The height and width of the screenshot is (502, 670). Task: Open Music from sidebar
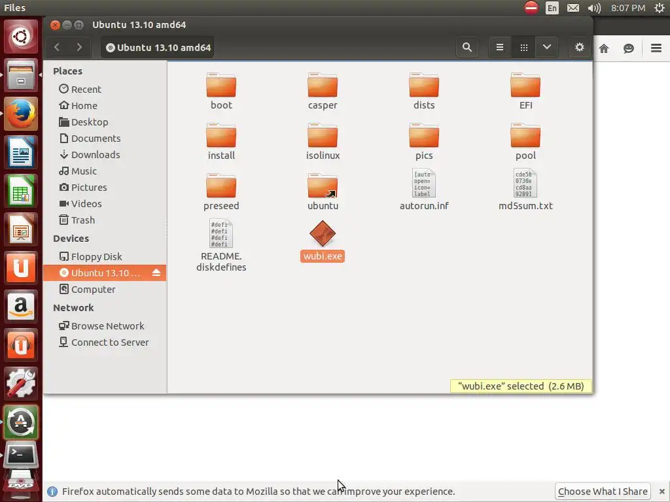tap(105, 171)
